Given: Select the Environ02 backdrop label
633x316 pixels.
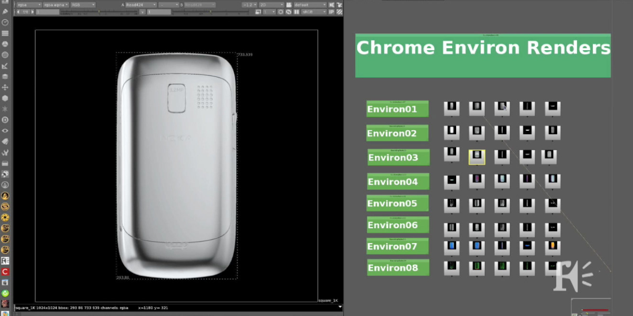Looking at the screenshot, I should click(x=397, y=133).
